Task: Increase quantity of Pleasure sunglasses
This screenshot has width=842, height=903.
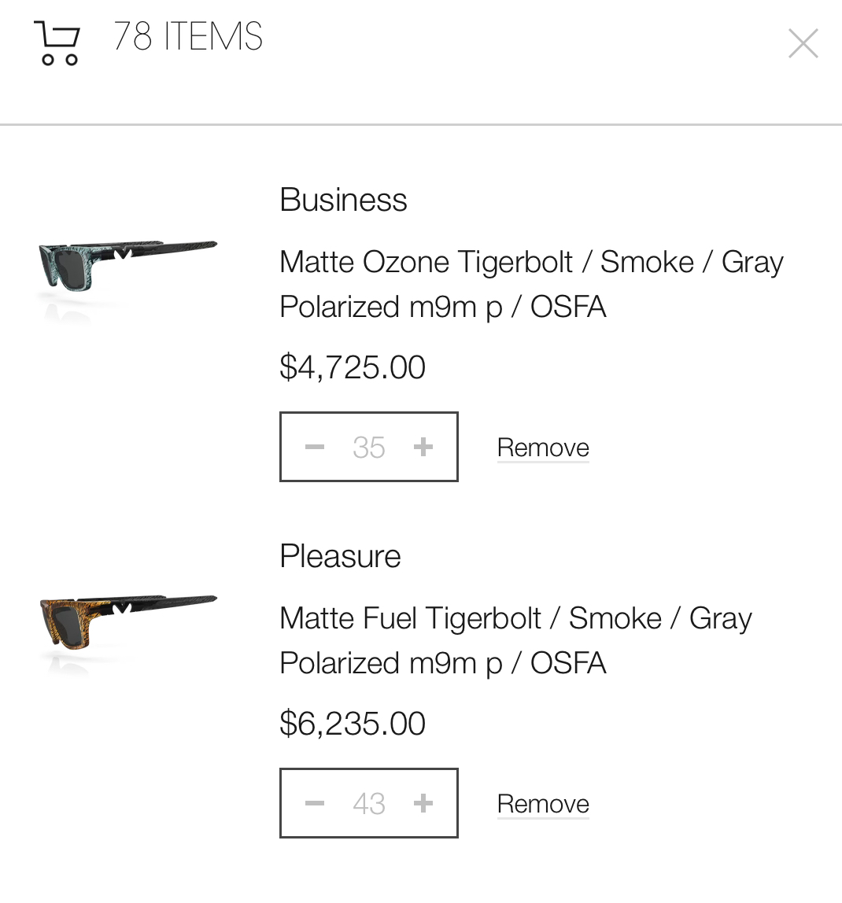Action: 423,804
